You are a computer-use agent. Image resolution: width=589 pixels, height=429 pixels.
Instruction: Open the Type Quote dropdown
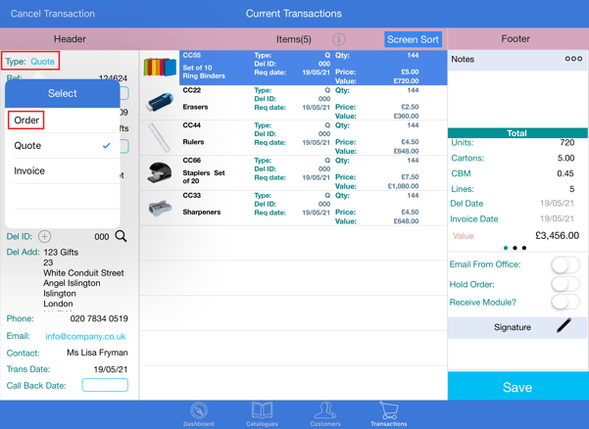pyautogui.click(x=30, y=62)
